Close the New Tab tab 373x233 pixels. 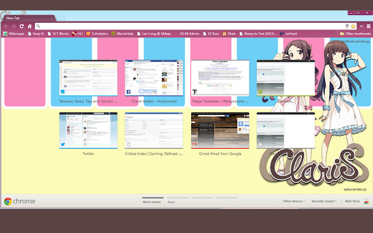click(x=51, y=18)
